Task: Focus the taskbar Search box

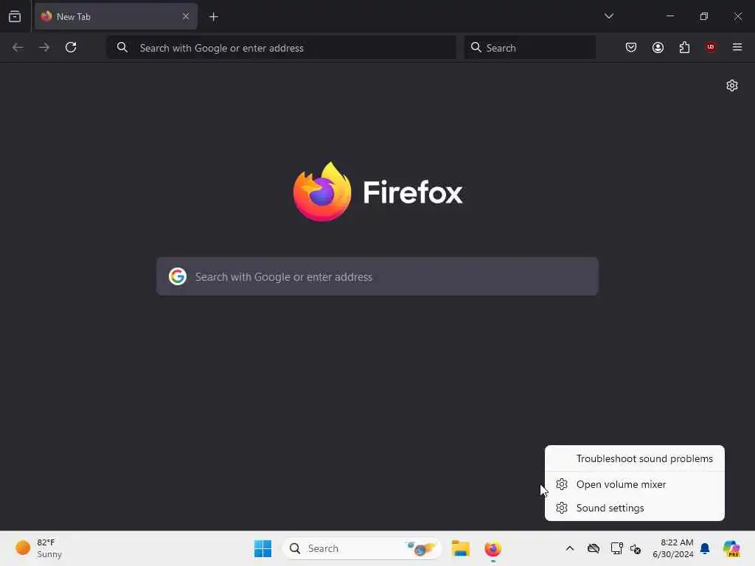Action: click(x=362, y=548)
